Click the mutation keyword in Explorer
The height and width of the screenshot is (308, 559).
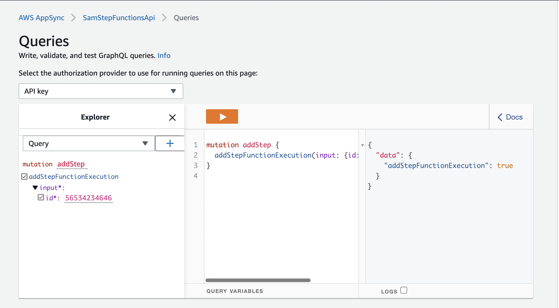tap(38, 164)
